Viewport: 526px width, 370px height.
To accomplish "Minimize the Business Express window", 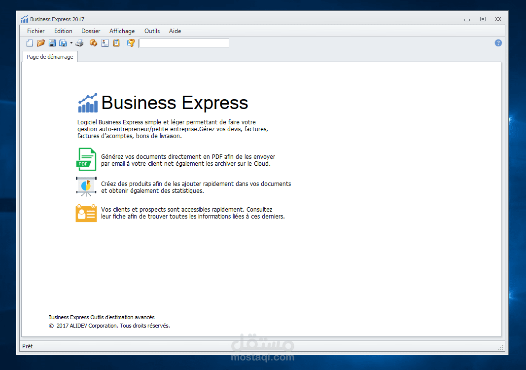I will pos(467,19).
